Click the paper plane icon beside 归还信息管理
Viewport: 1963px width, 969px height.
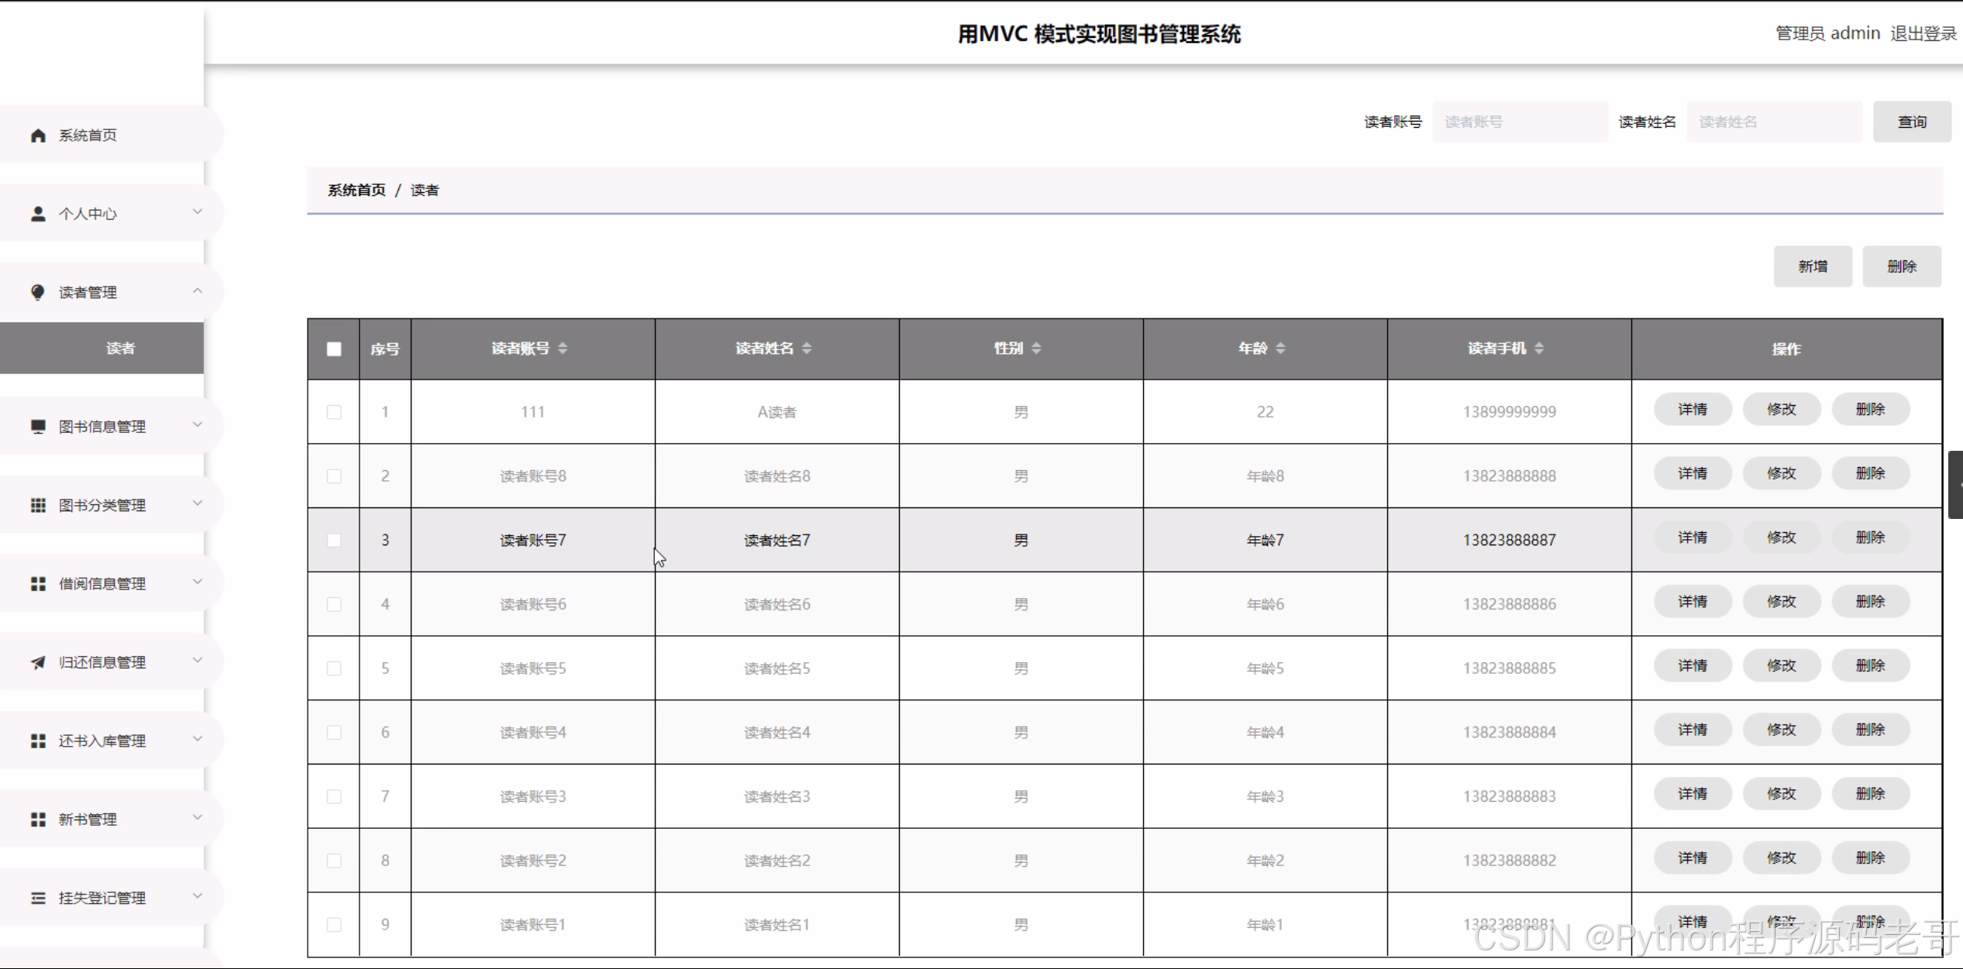tap(37, 662)
